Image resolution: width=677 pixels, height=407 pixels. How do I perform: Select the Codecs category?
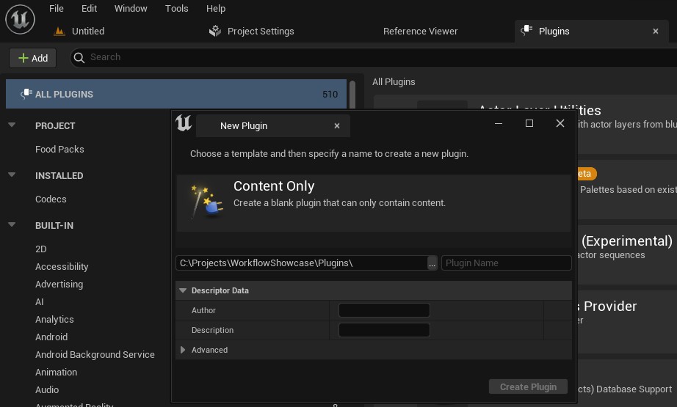pos(51,199)
